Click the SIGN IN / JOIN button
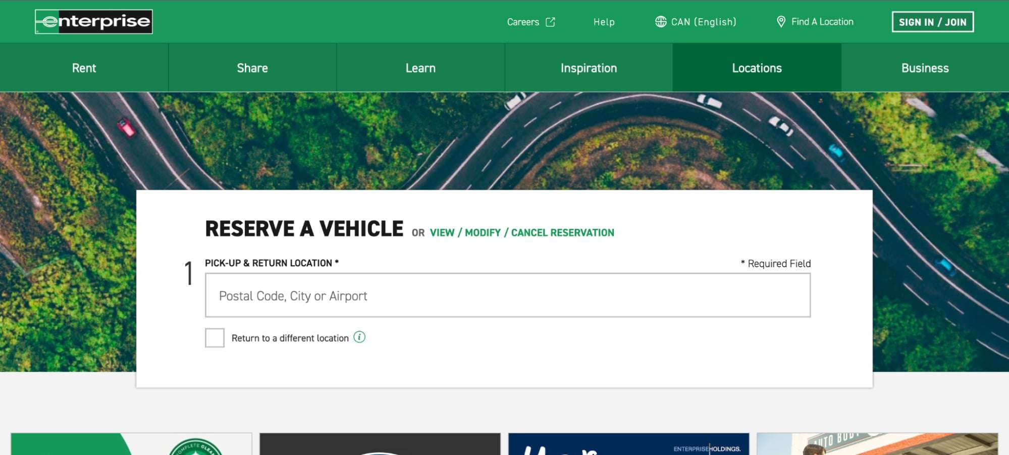 [932, 22]
